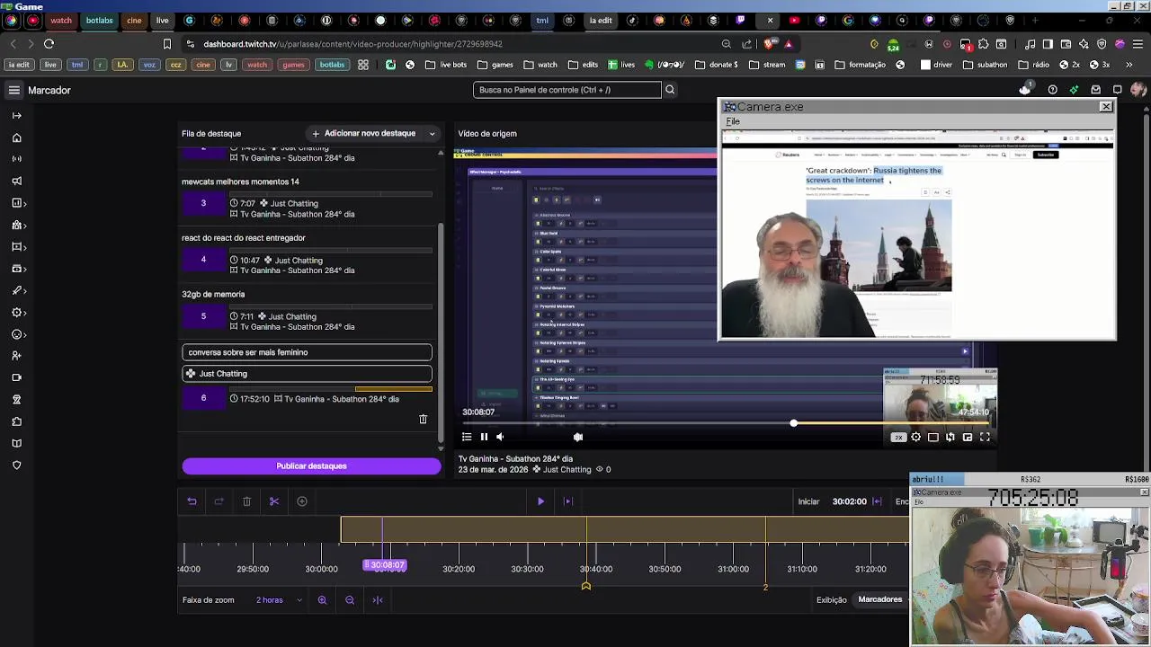1151x647 pixels.
Task: Open whispers chat bubble icon
Action: pyautogui.click(x=1117, y=90)
